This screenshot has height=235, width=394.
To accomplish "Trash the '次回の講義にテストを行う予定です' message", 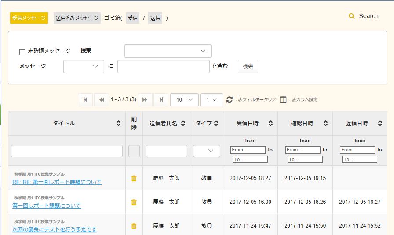I will [134, 226].
